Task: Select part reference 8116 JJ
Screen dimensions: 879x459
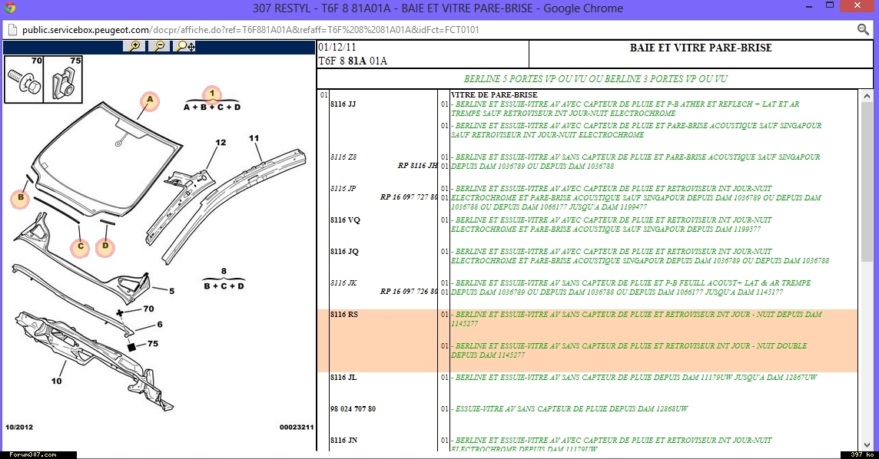Action: pos(343,104)
